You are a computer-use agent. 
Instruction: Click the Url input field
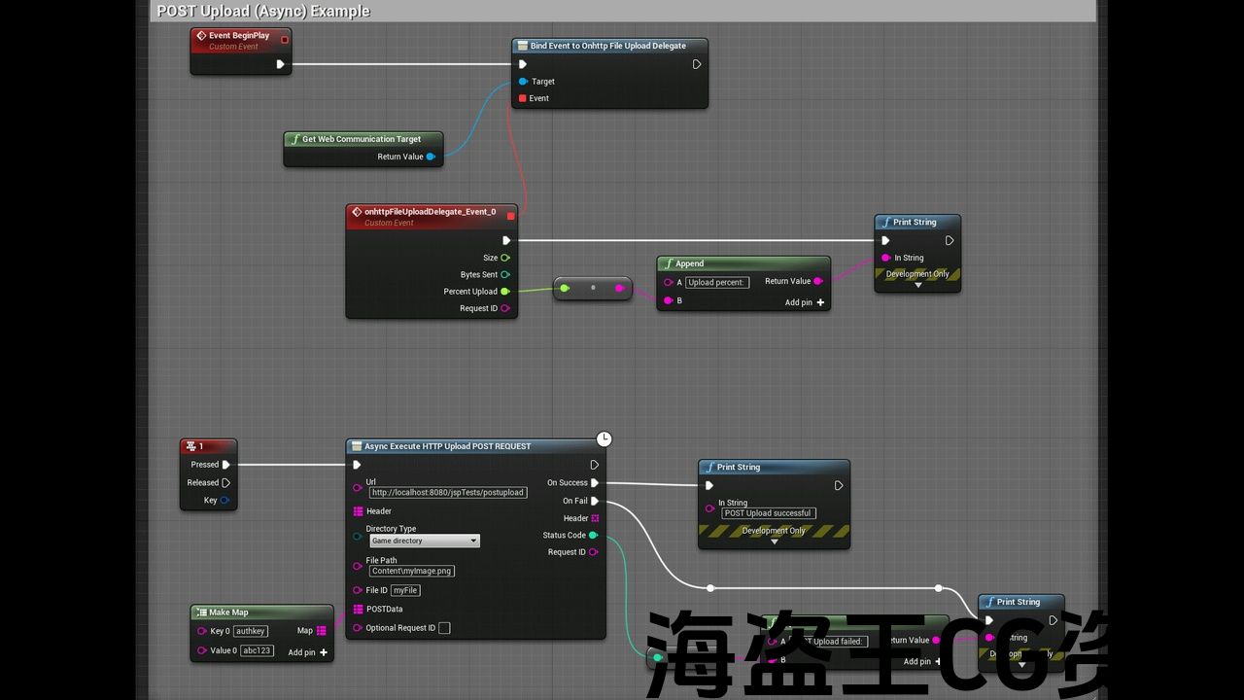click(x=448, y=493)
